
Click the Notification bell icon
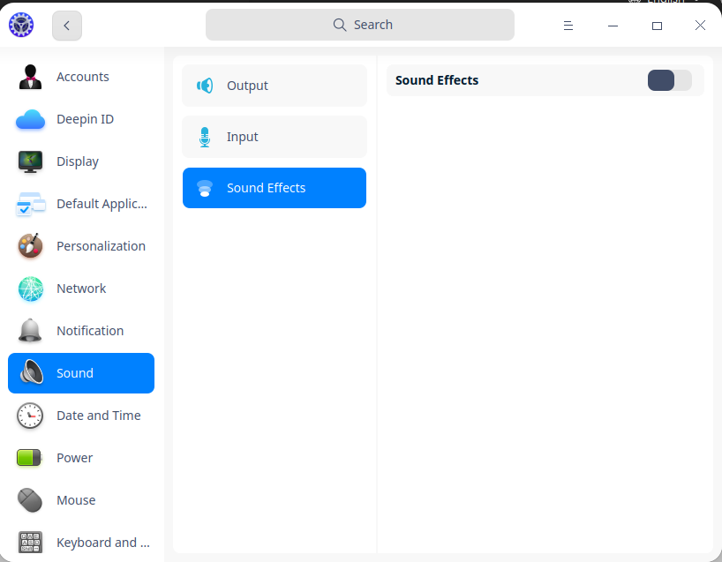click(x=30, y=331)
